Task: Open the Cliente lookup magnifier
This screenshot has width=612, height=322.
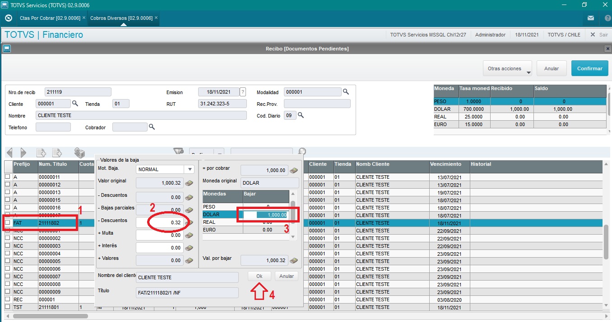Action: click(x=75, y=104)
